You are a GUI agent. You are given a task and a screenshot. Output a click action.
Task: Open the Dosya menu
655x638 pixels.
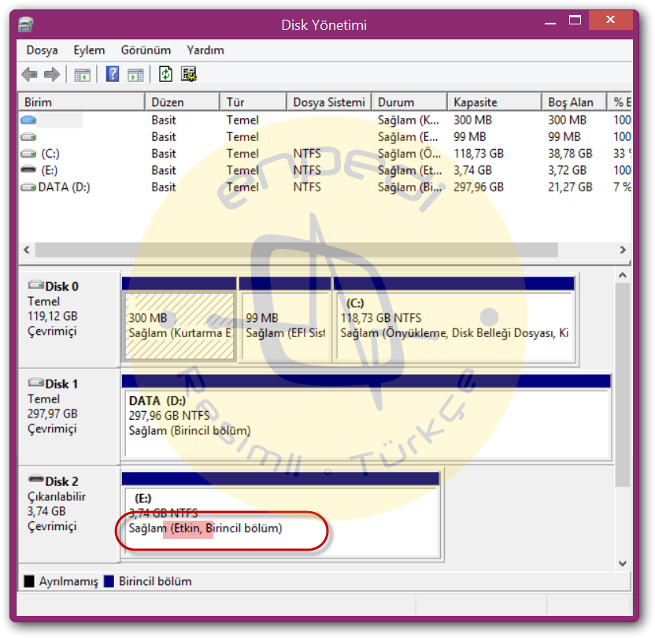pos(41,50)
